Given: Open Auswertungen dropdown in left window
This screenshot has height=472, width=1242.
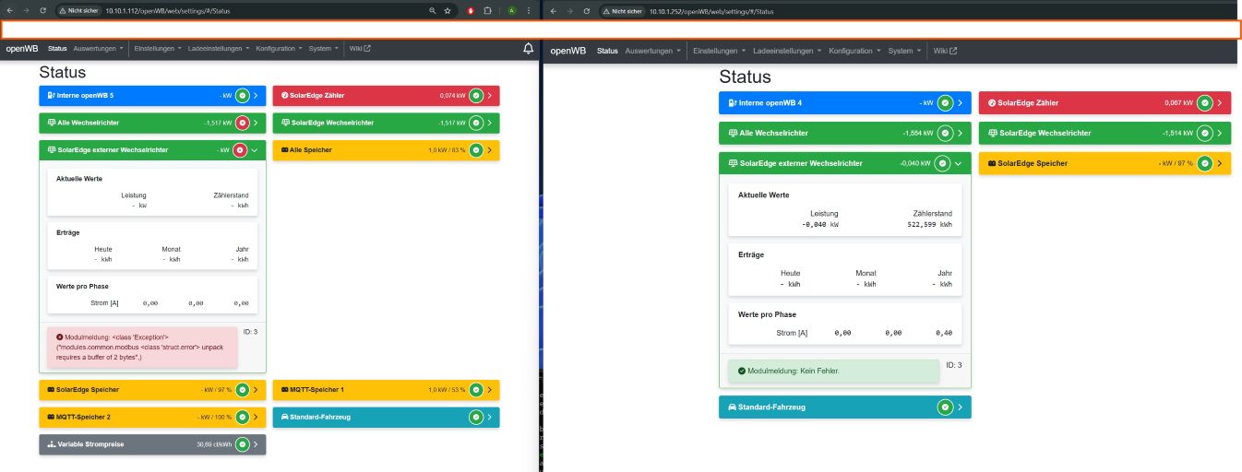Looking at the screenshot, I should [99, 48].
